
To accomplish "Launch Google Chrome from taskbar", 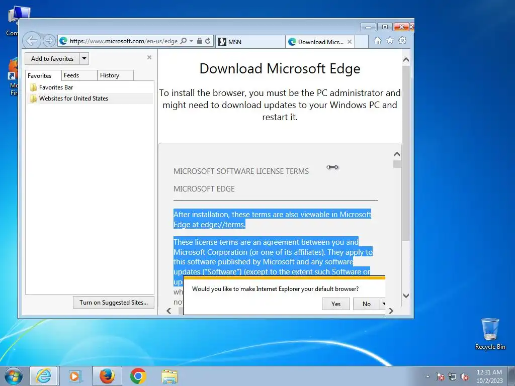I will tap(138, 376).
